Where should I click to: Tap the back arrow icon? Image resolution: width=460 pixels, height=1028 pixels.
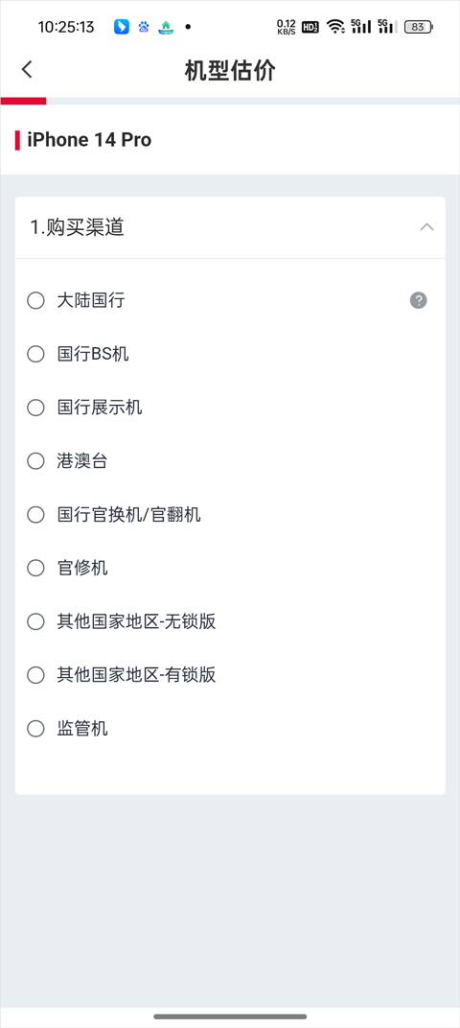(x=27, y=69)
